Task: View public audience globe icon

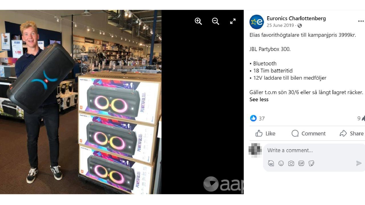Action: point(299,26)
